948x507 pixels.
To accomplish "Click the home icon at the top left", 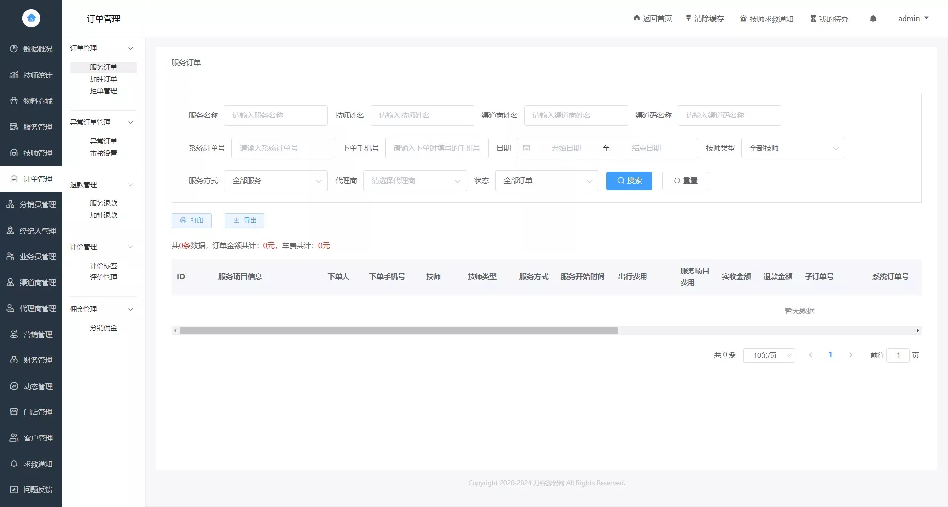I will 31,18.
